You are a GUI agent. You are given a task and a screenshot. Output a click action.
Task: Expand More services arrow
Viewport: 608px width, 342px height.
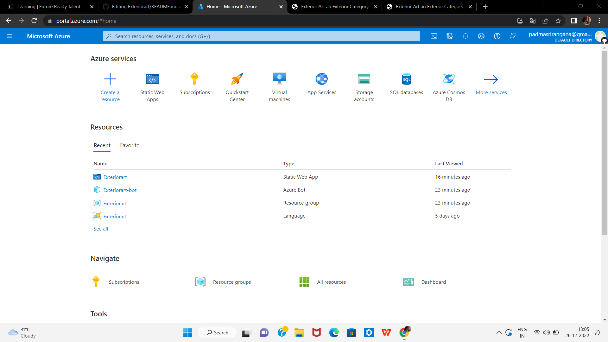491,79
